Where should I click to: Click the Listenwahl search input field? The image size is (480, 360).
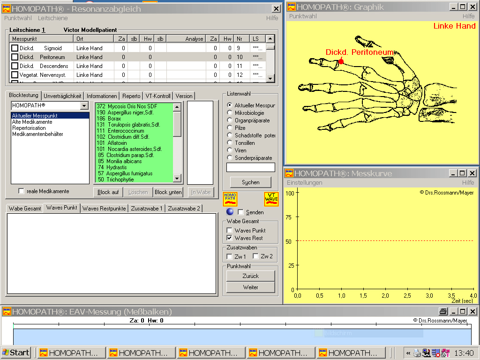tap(251, 167)
